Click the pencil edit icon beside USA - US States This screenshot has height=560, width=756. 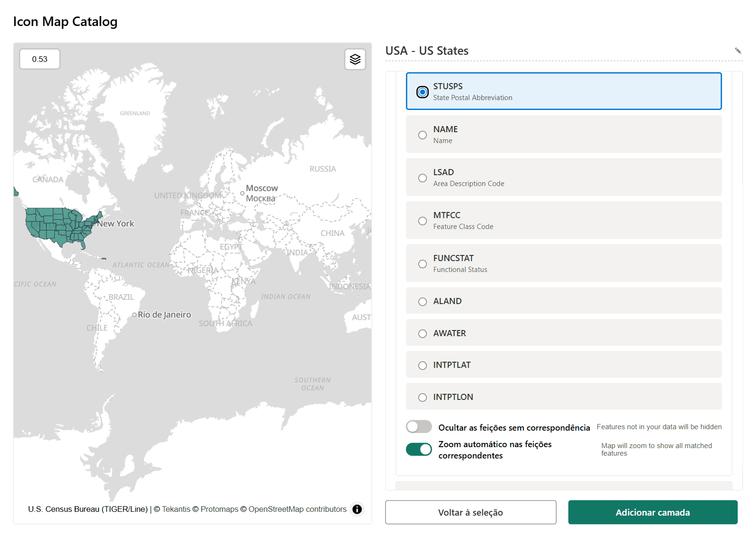[738, 51]
